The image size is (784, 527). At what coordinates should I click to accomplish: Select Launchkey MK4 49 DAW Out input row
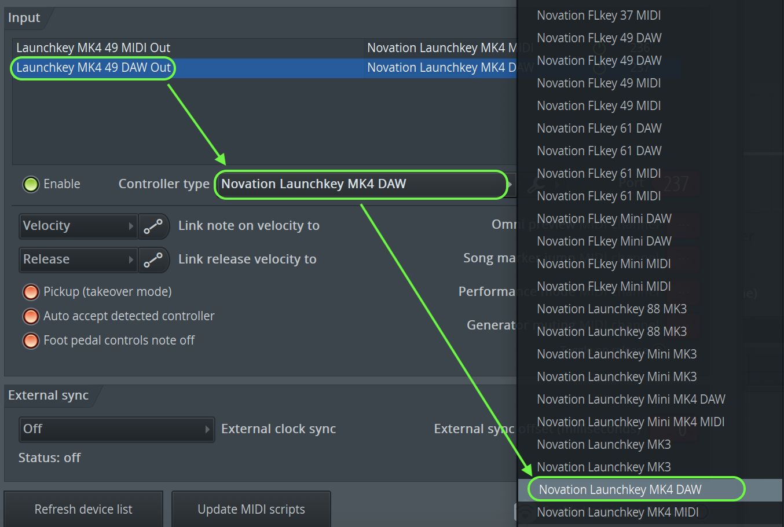[x=265, y=68]
